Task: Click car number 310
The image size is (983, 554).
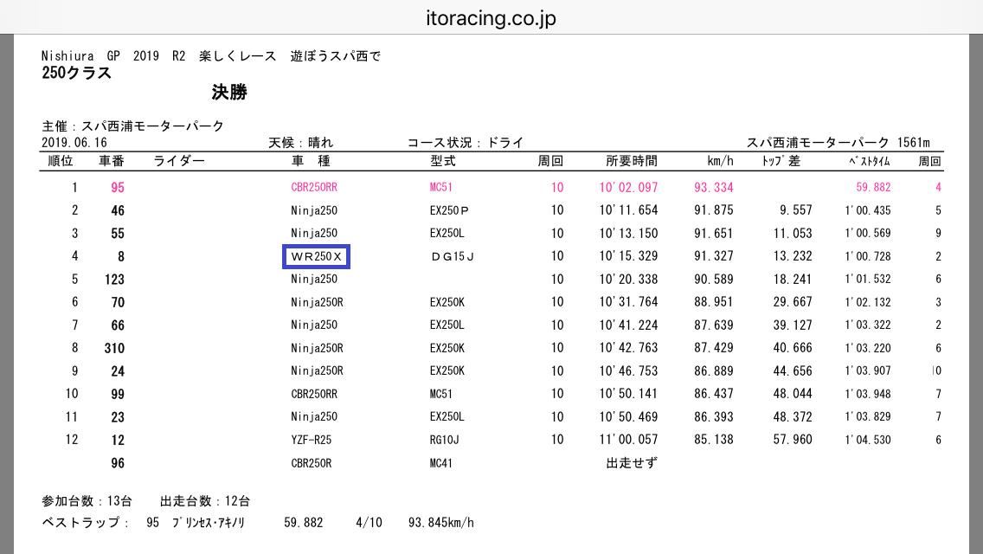Action: click(x=114, y=348)
